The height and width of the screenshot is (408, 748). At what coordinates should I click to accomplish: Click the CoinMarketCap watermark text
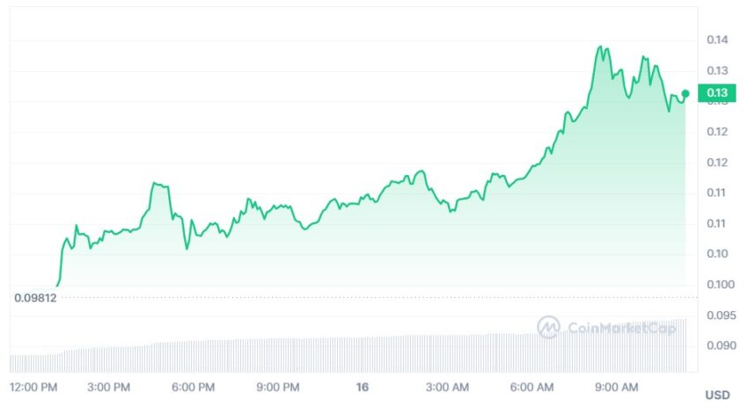tap(621, 328)
